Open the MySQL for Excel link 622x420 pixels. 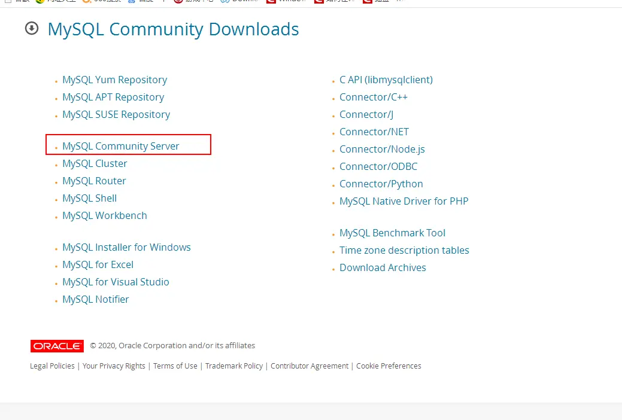(98, 264)
